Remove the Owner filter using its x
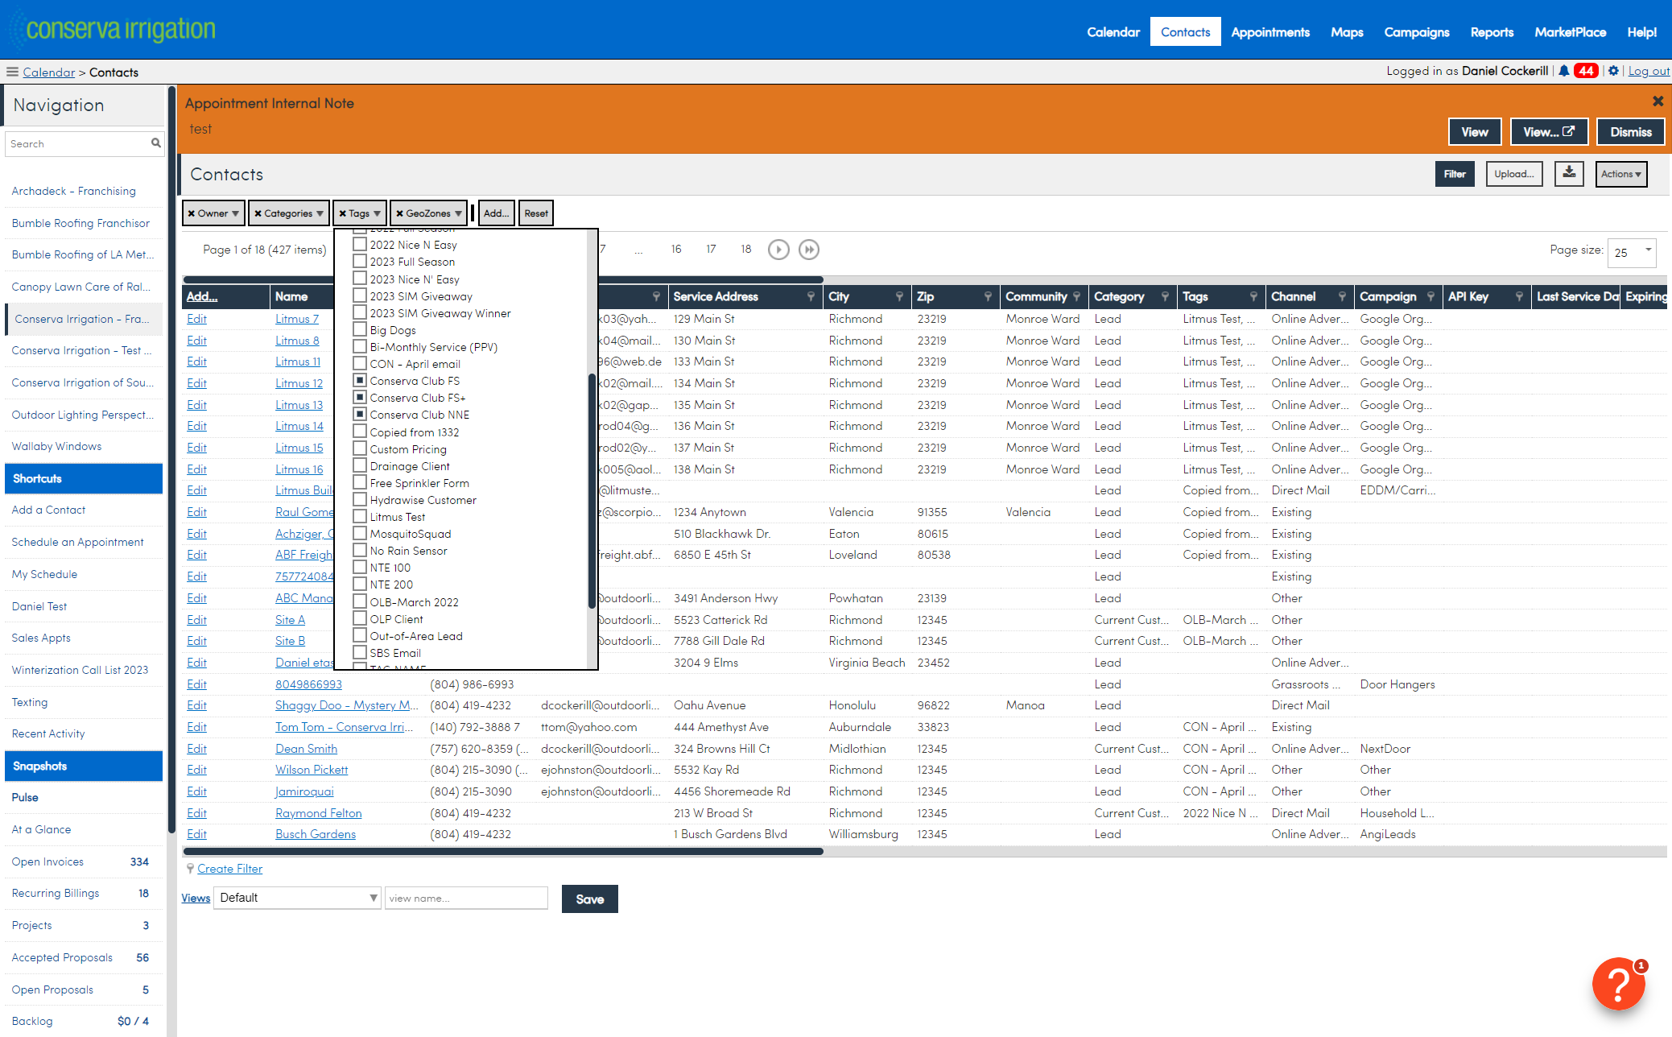The height and width of the screenshot is (1037, 1672). pyautogui.click(x=192, y=213)
